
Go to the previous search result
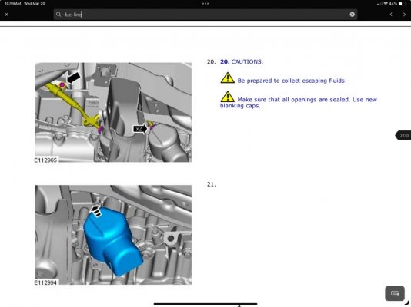391,15
